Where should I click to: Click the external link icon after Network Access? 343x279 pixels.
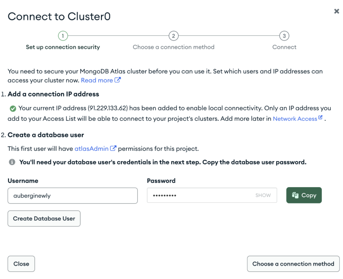(320, 117)
